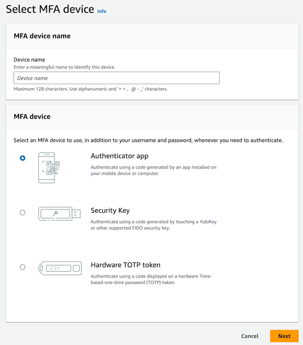Click the "MFA device name" section header
Image resolution: width=303 pixels, height=345 pixels.
tap(42, 36)
